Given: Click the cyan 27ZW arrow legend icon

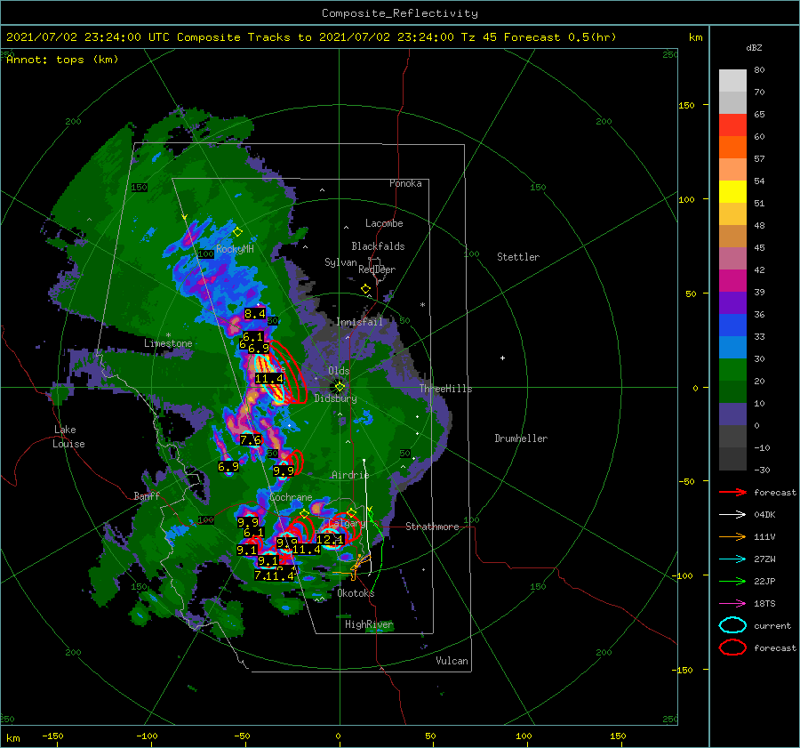Looking at the screenshot, I should pyautogui.click(x=732, y=559).
